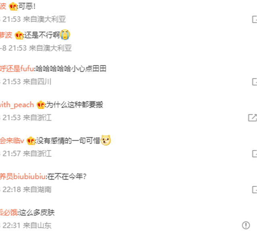257x231 pixels.
Task: Click crown badge beside 会来临v username
Action: tap(31, 141)
